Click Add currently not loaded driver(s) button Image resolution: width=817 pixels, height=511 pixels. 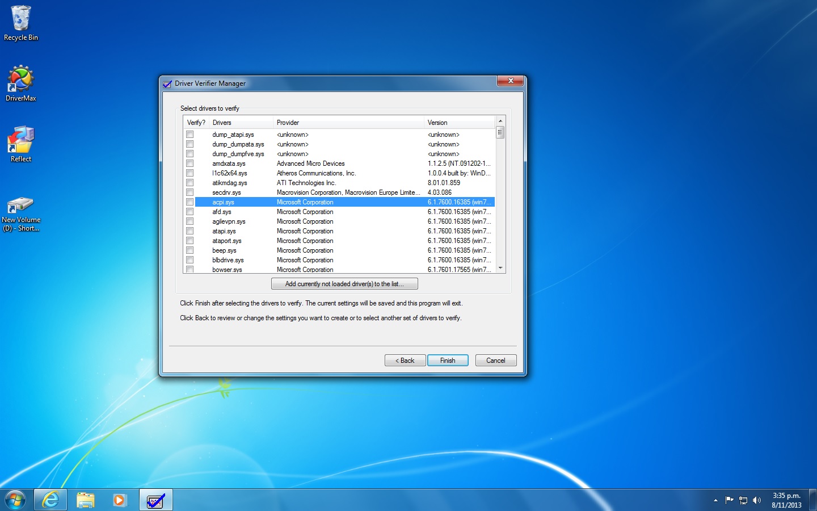[344, 284]
